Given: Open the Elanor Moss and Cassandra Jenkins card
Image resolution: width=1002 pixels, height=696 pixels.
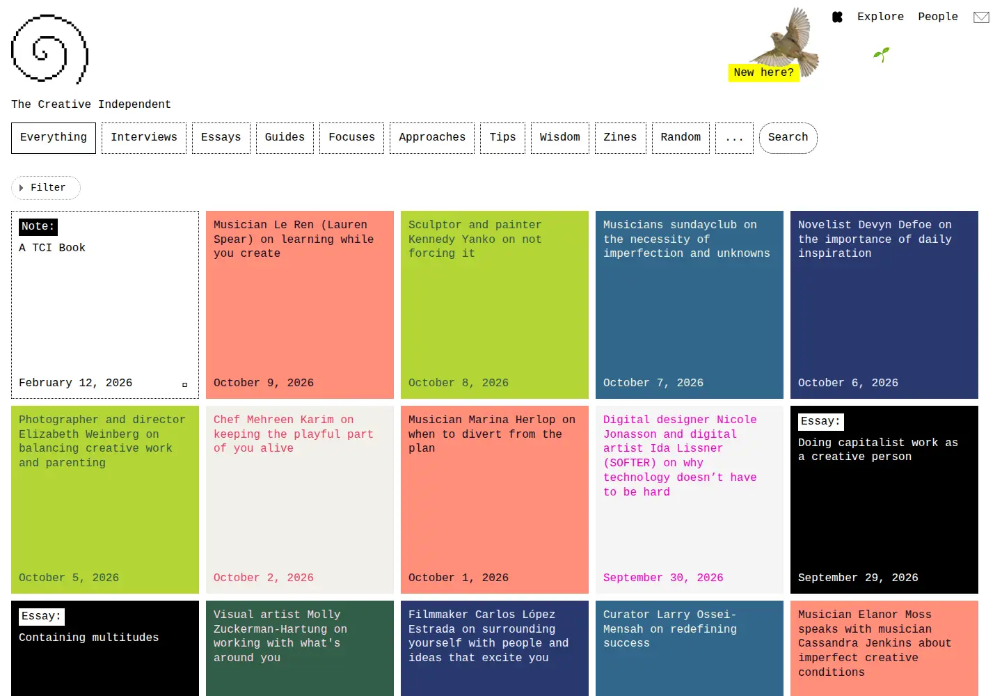Looking at the screenshot, I should (884, 648).
